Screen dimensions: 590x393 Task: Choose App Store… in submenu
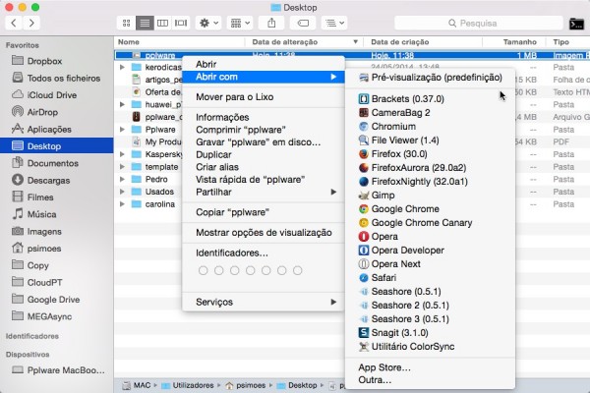point(430,367)
